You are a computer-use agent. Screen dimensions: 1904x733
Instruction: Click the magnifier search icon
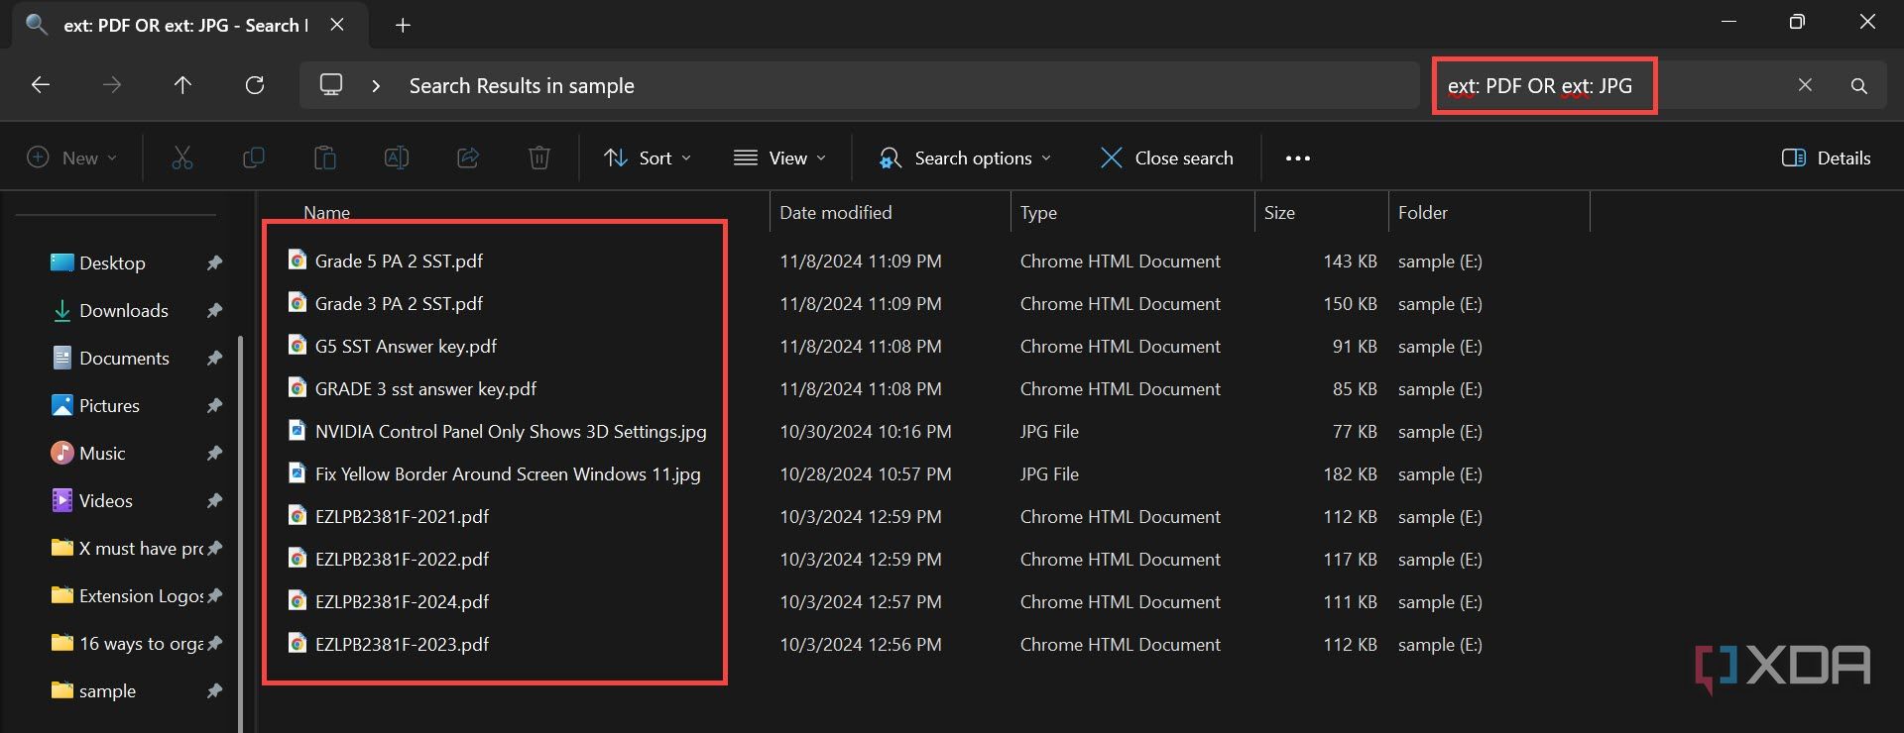1859,86
